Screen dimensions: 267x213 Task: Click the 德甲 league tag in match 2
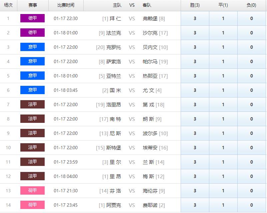coord(33,32)
